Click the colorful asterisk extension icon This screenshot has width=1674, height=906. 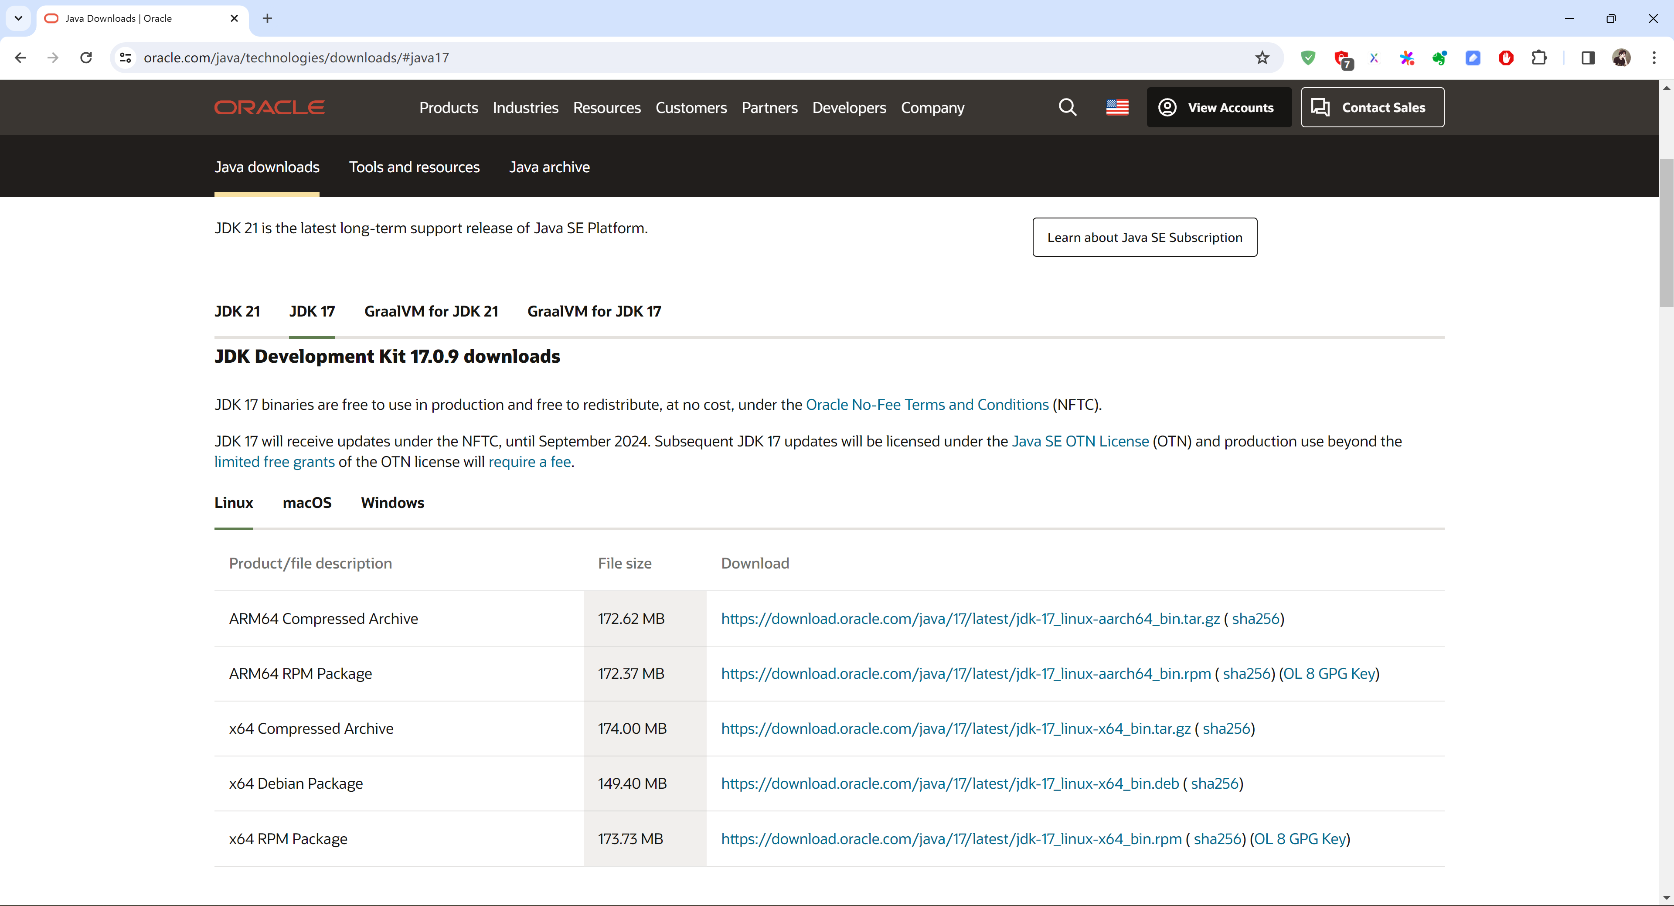point(1407,58)
